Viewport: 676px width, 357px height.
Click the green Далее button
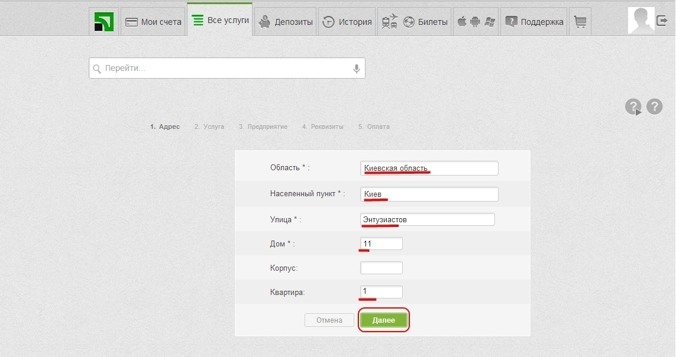(x=384, y=320)
